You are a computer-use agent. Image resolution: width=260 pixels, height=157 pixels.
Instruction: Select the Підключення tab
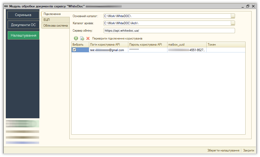[x=52, y=14]
